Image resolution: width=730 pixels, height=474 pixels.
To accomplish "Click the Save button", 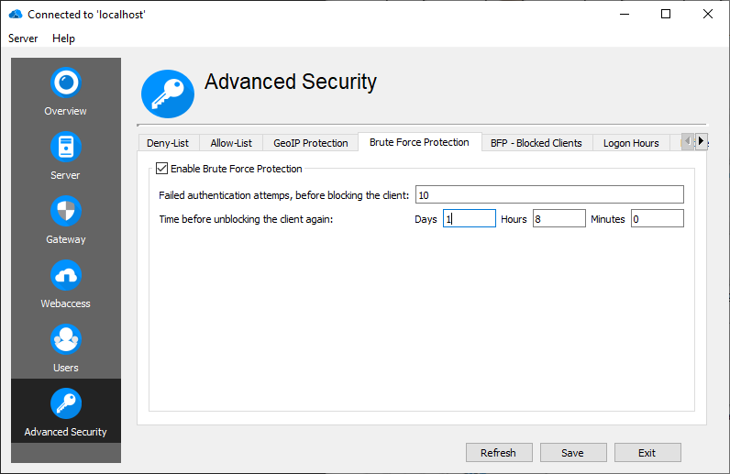I will [572, 453].
